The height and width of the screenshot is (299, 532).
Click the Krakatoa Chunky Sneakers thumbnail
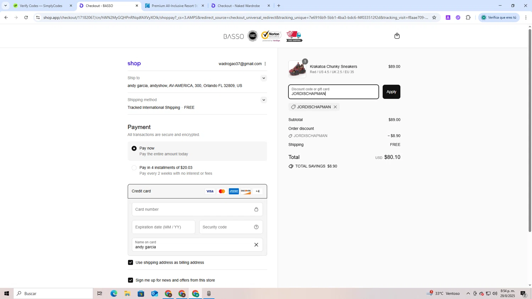[x=297, y=69]
